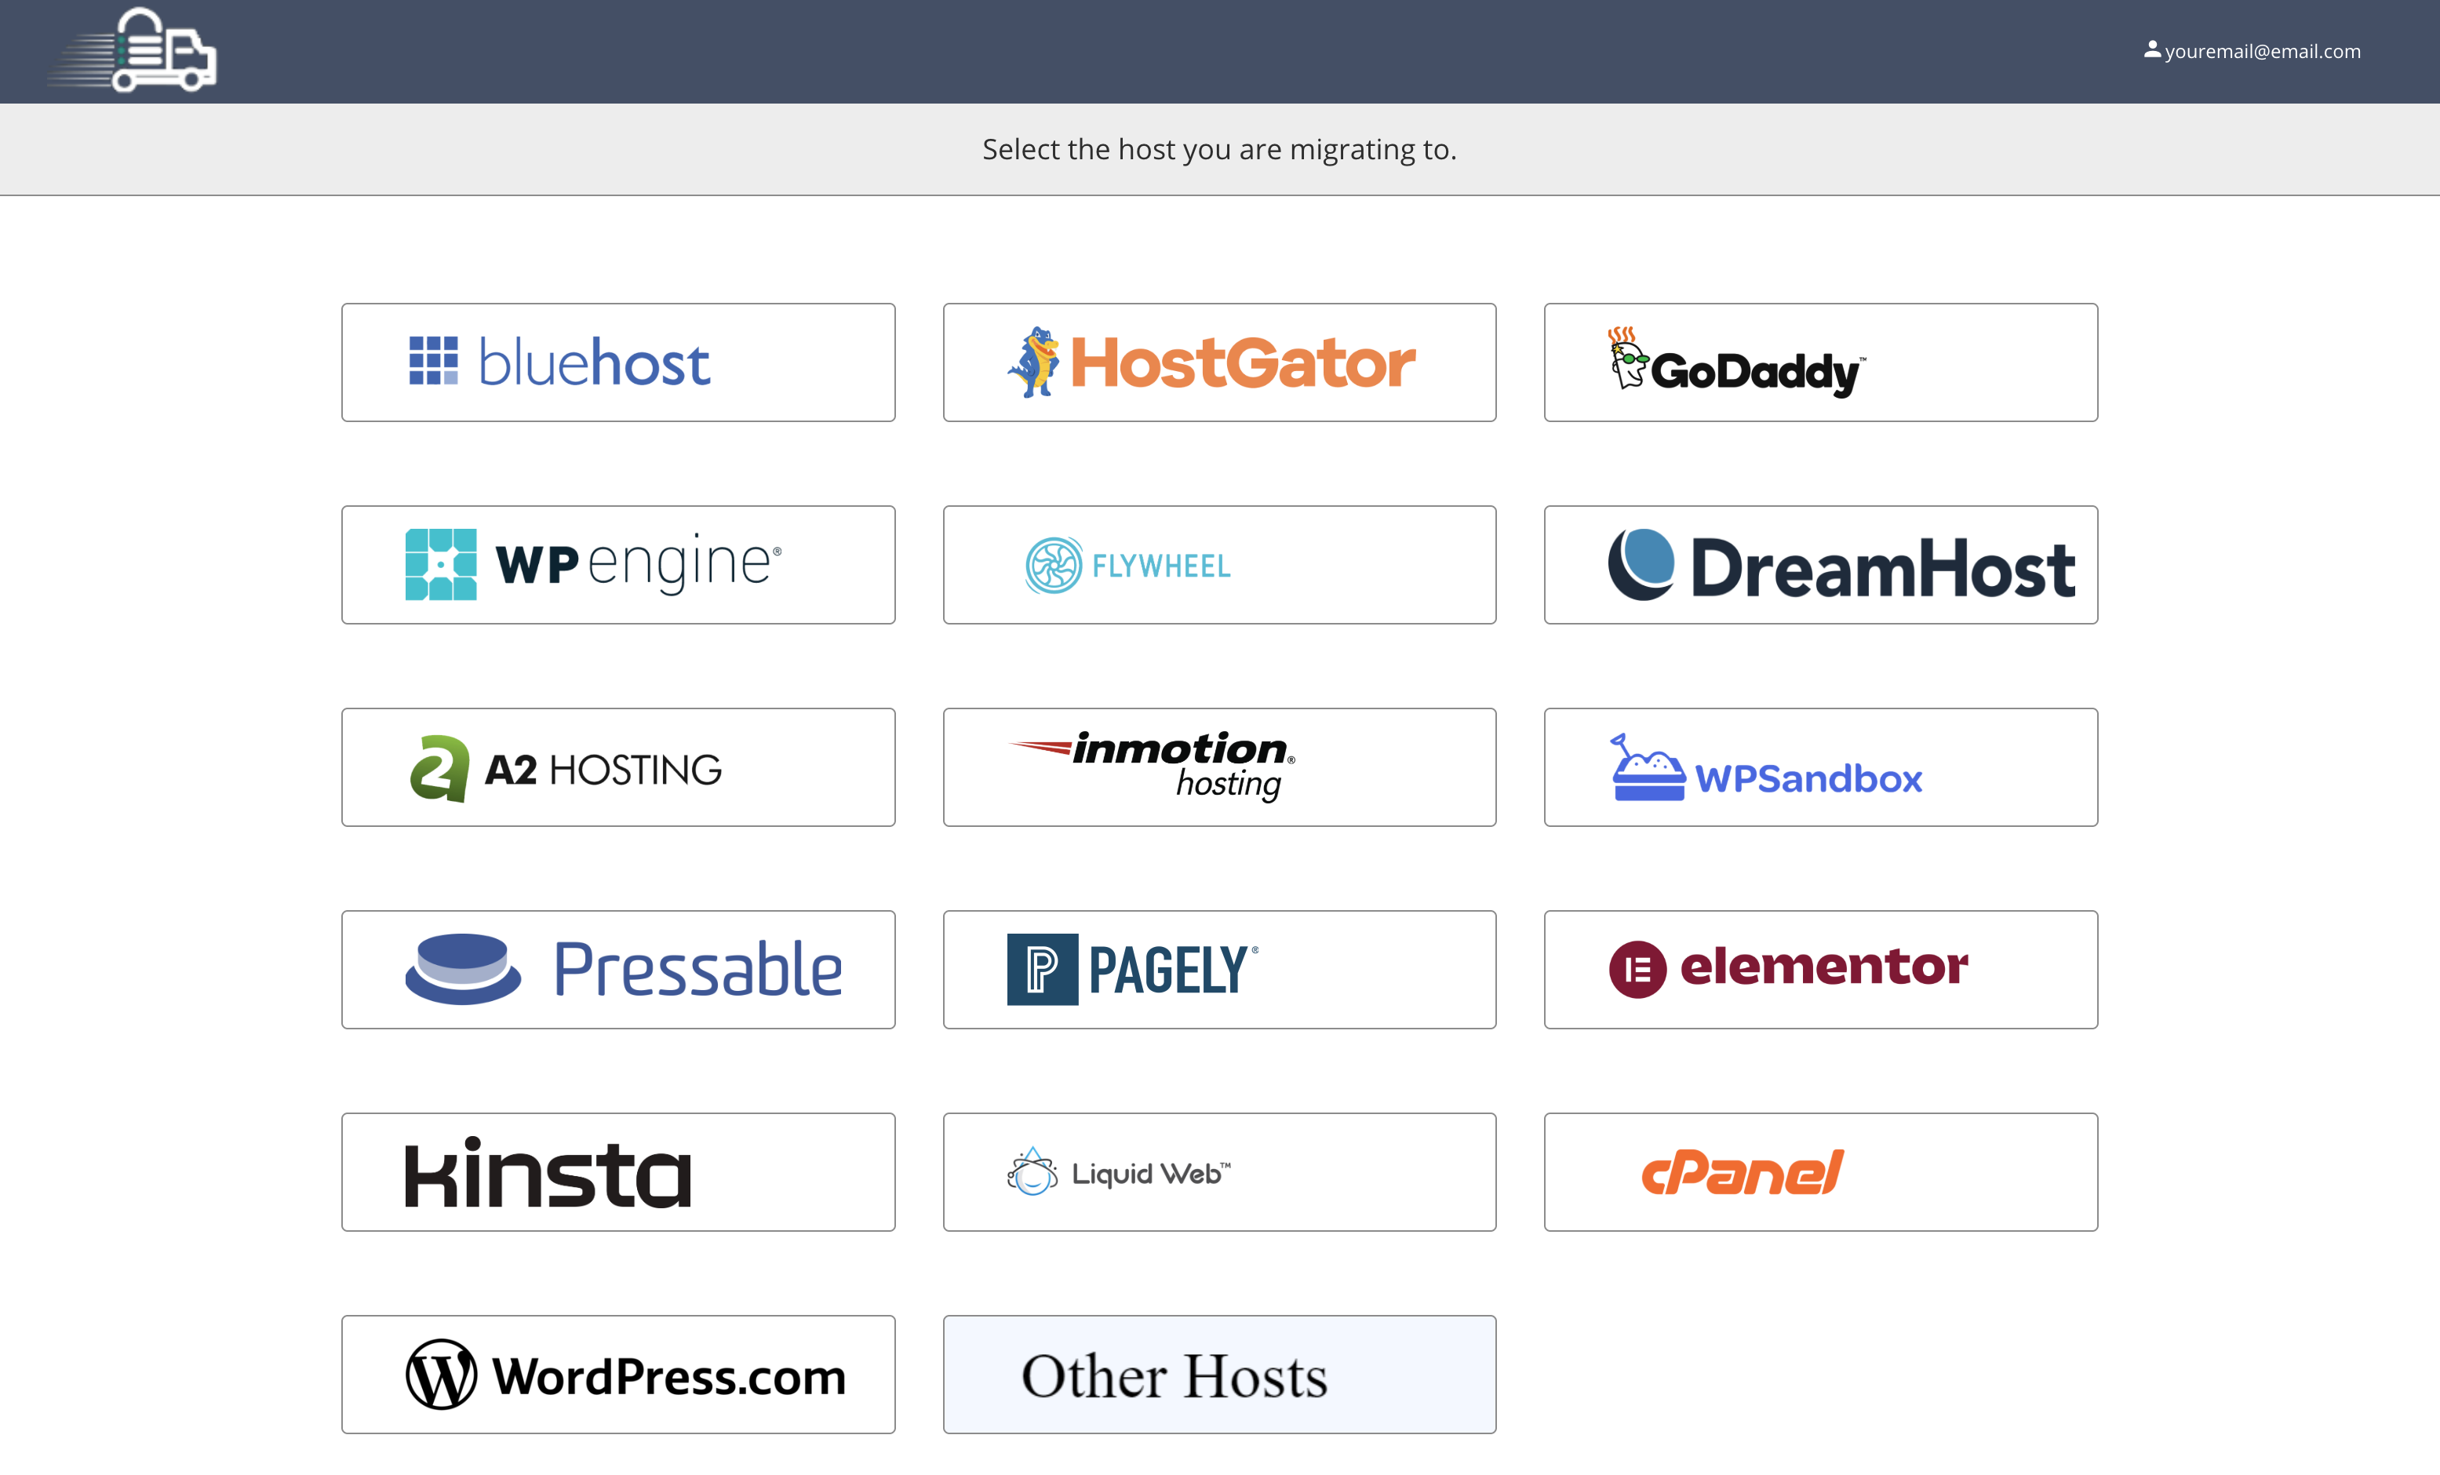This screenshot has width=2440, height=1475.
Task: Select the HostGator host card
Action: (1219, 362)
